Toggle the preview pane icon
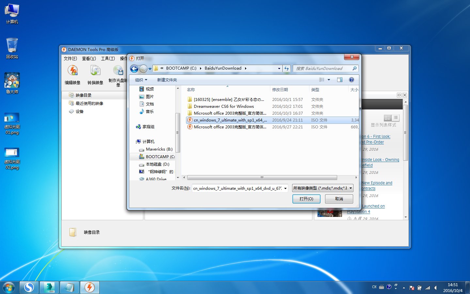 tap(339, 79)
